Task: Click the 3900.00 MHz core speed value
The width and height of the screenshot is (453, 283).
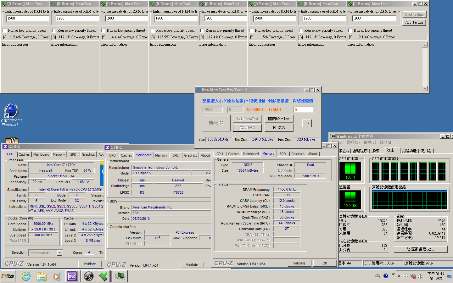Action: [43, 224]
